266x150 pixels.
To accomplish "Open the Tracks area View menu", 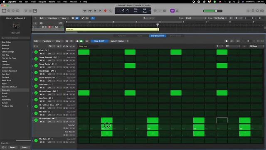I will [x=64, y=18].
